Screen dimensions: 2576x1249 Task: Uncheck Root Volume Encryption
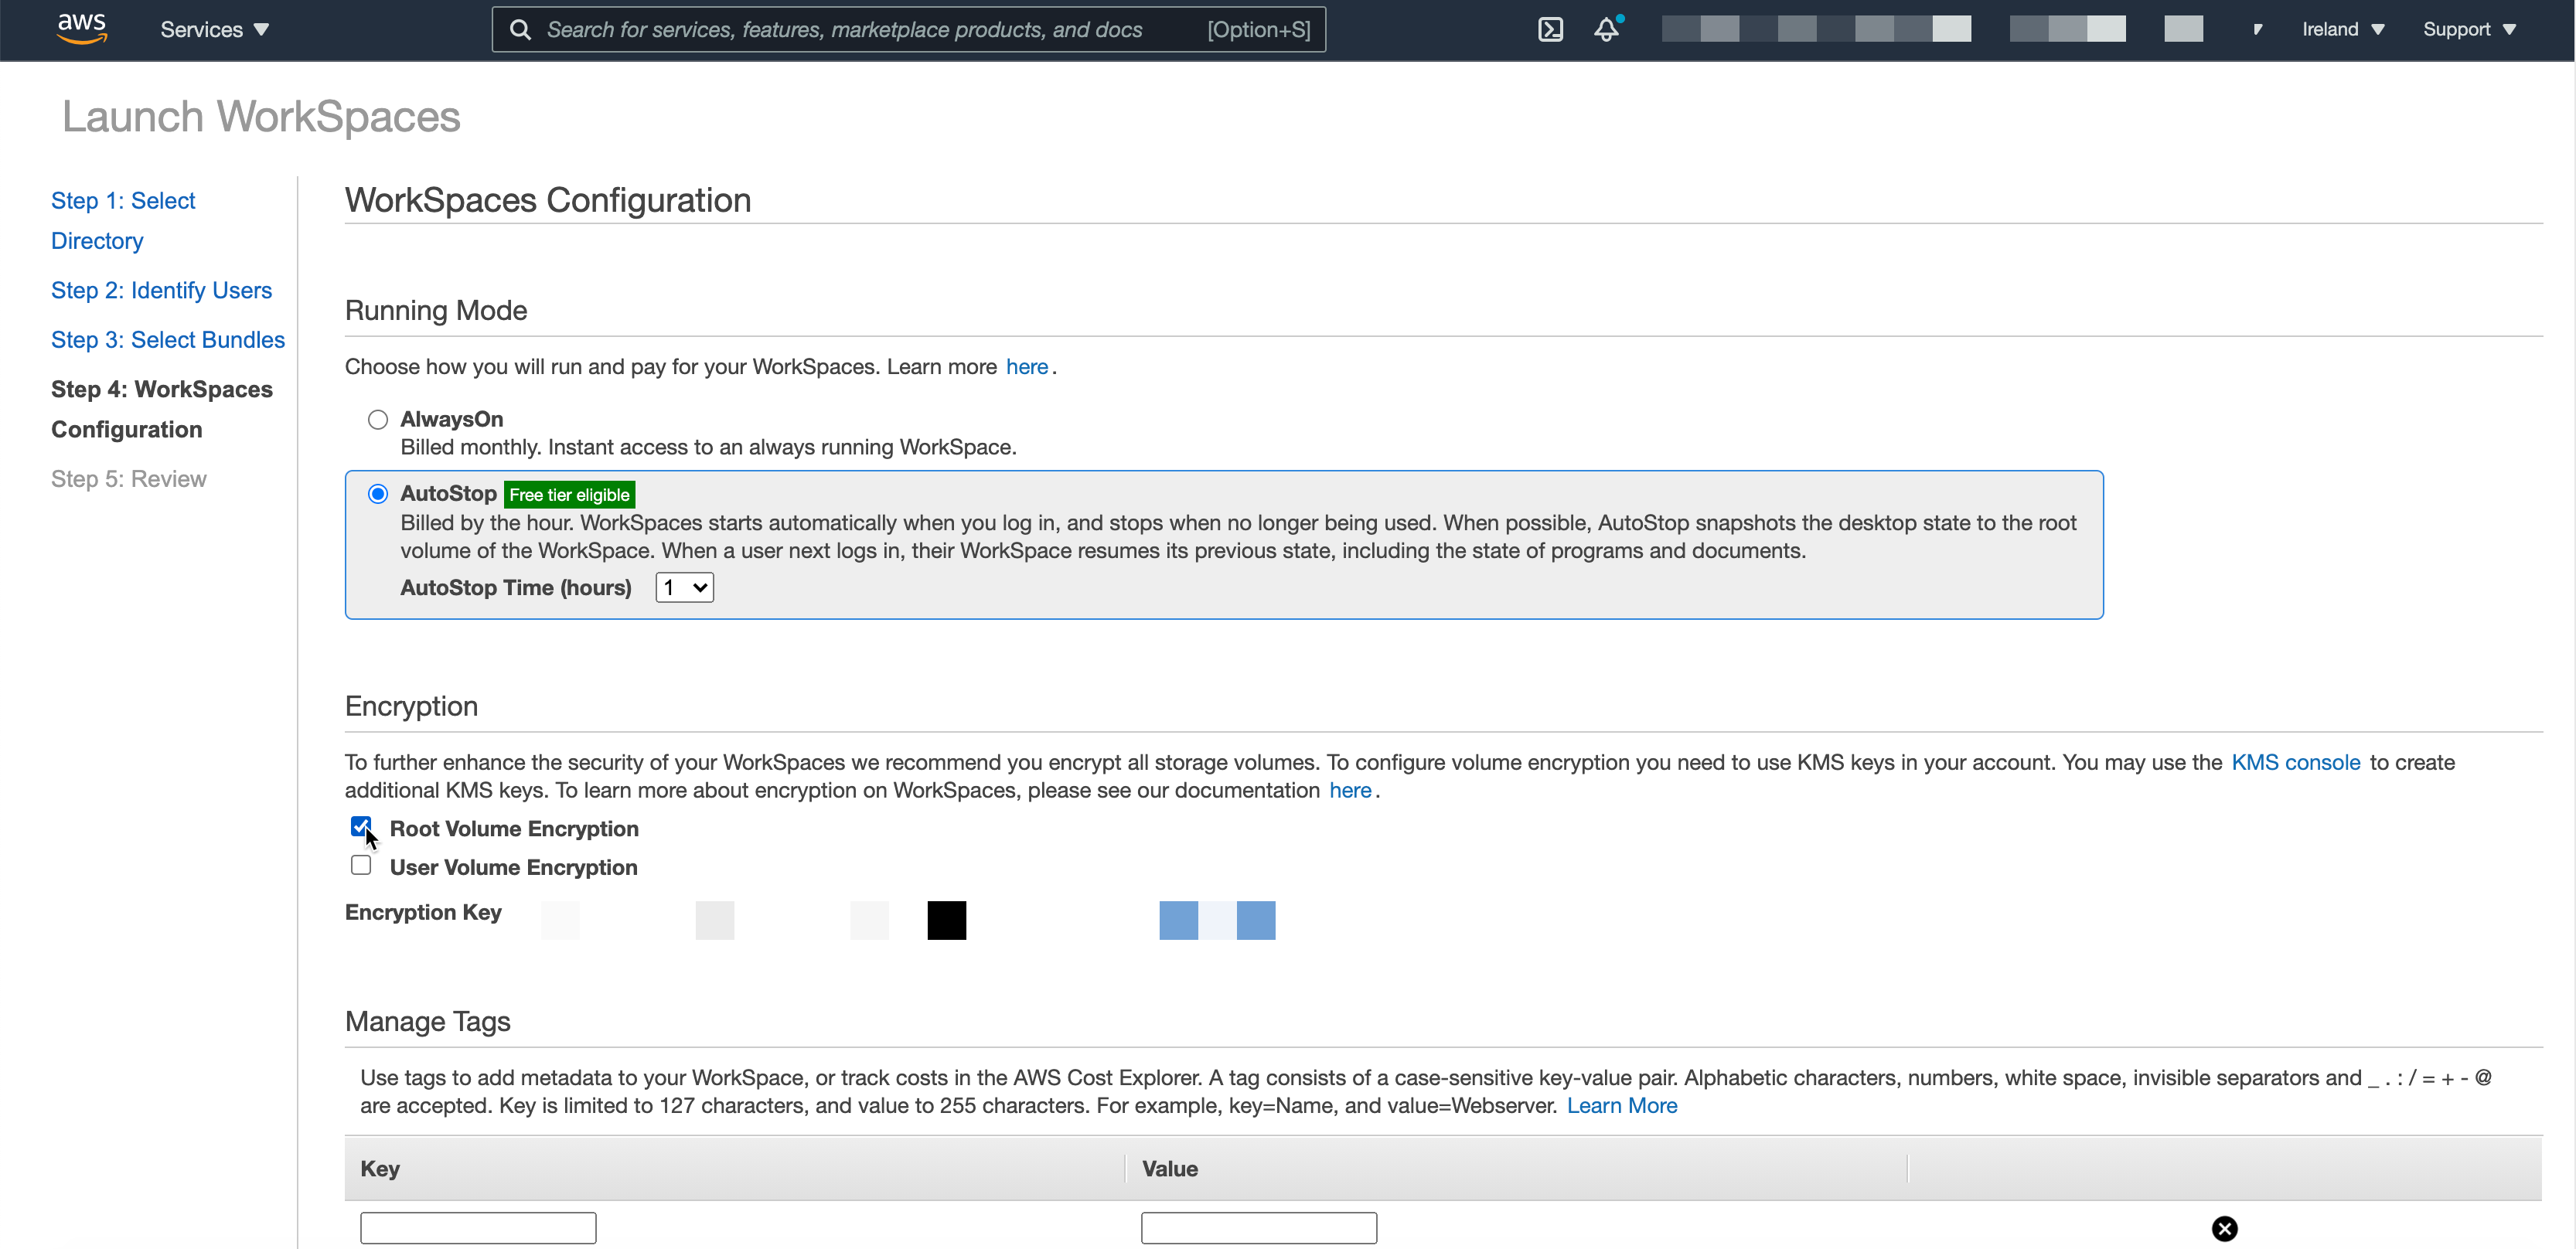click(x=361, y=826)
